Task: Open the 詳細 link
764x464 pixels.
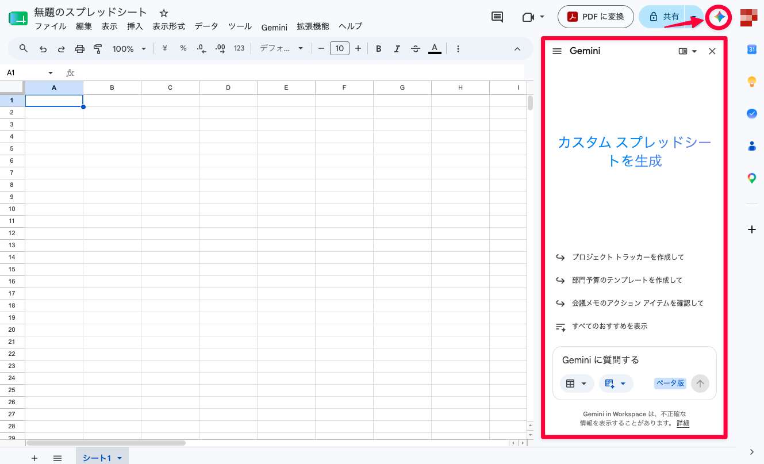Action: (682, 423)
